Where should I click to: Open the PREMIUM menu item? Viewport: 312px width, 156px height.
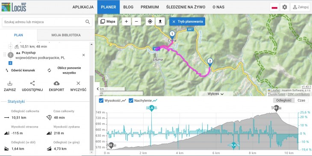click(150, 7)
